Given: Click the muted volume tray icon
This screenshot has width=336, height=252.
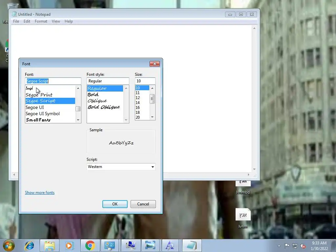Looking at the screenshot, I should point(303,246).
